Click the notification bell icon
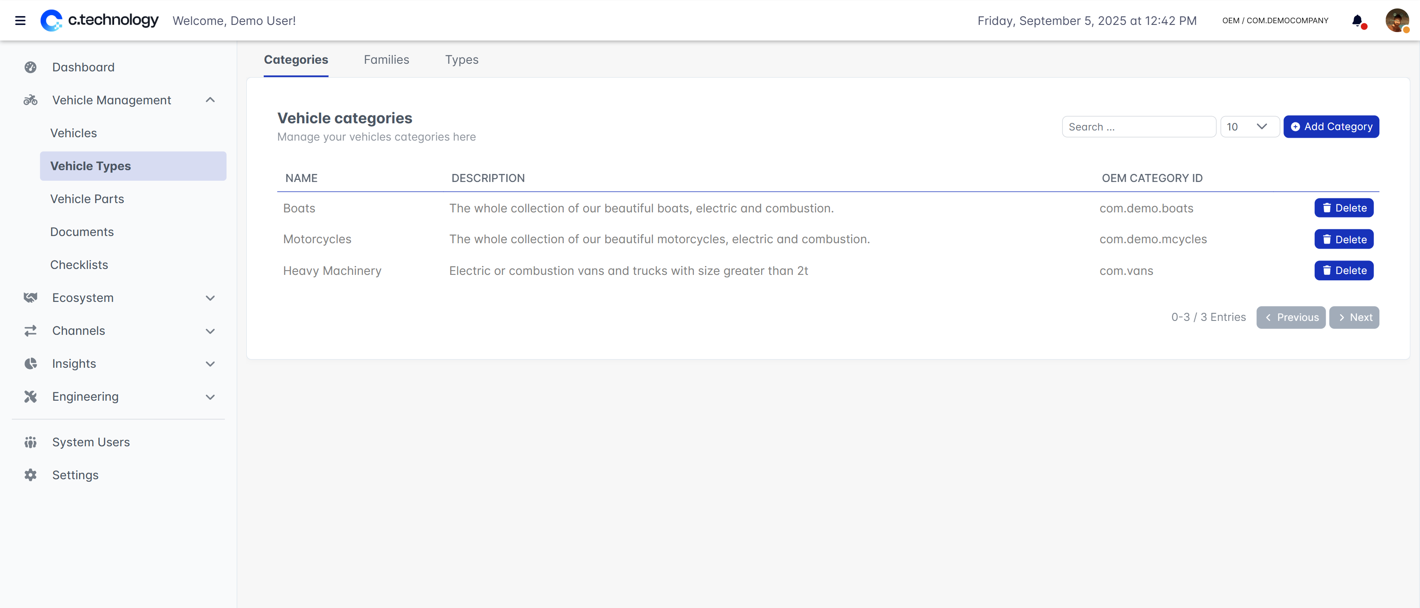1420x608 pixels. point(1357,21)
